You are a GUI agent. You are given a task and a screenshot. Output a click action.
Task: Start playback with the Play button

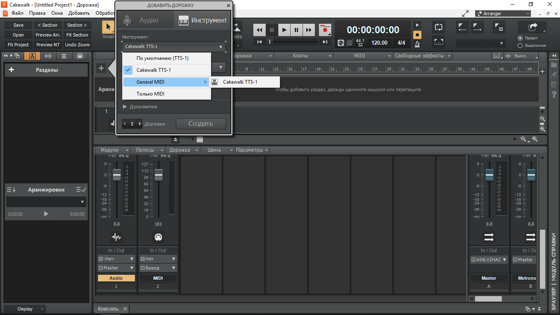284,30
